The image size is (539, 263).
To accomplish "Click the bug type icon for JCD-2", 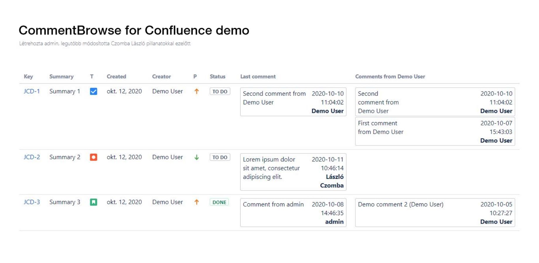I will click(93, 157).
